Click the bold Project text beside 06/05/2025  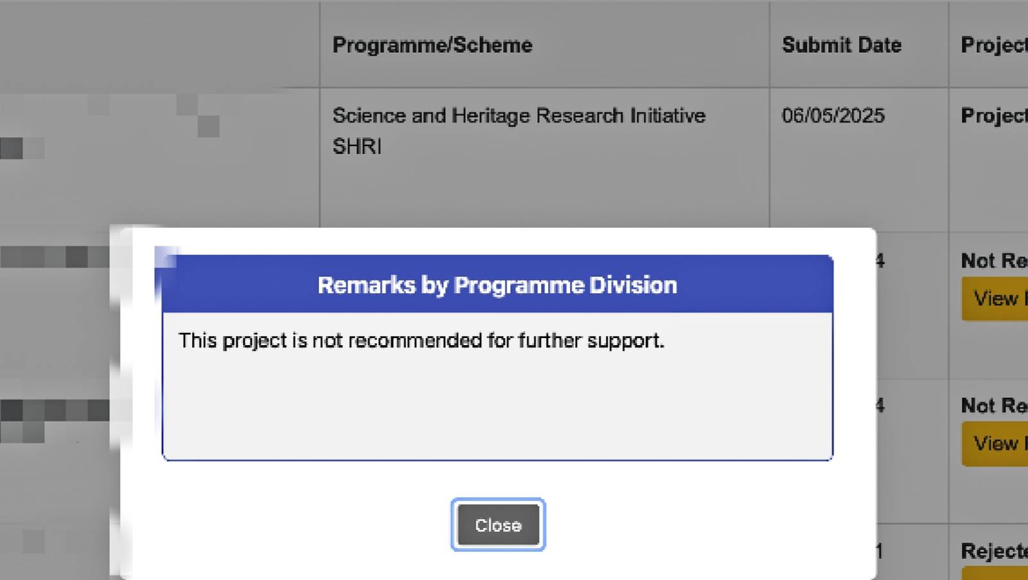click(993, 115)
